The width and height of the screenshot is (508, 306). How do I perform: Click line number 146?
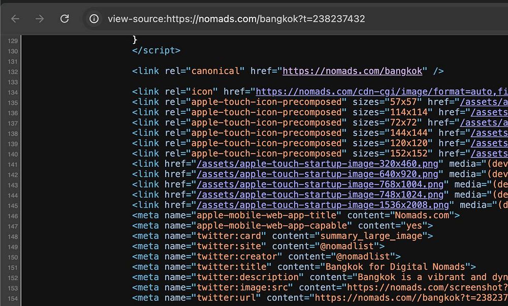pos(13,216)
